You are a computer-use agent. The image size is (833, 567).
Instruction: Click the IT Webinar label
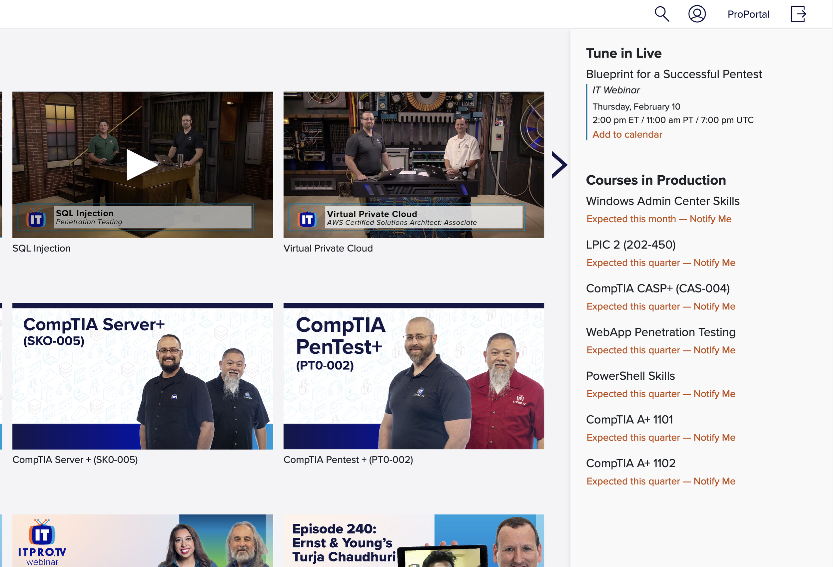click(x=616, y=90)
